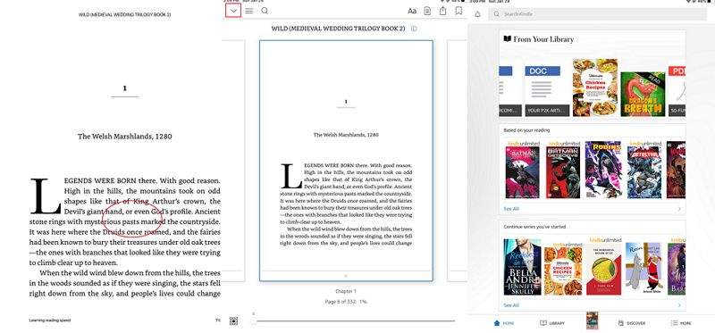The height and width of the screenshot is (333, 715).
Task: Open the page flip grid view icon
Action: pyautogui.click(x=233, y=321)
